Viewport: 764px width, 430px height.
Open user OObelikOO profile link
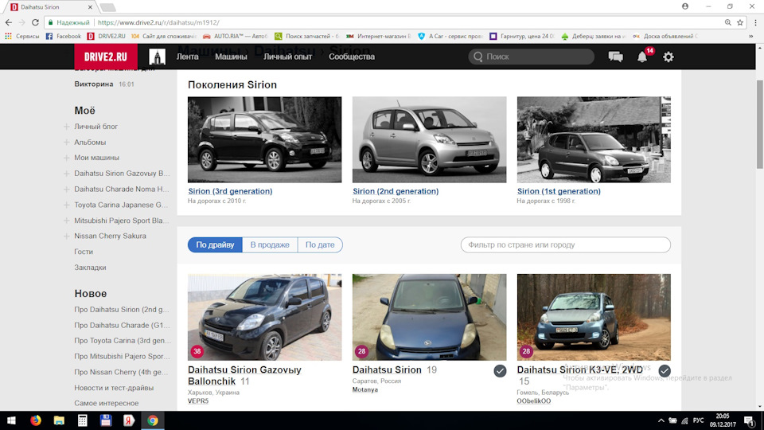click(x=534, y=401)
